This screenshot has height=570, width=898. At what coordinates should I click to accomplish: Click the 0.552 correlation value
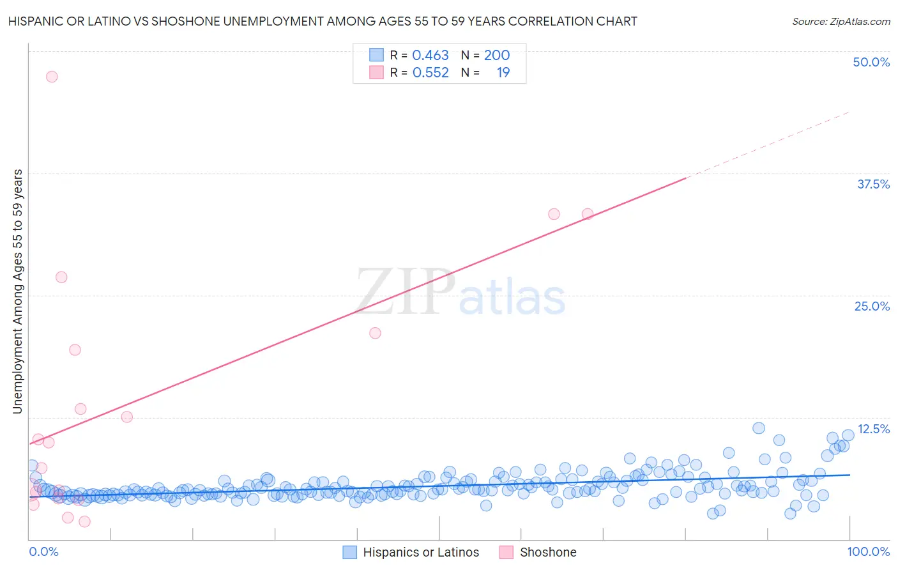click(x=430, y=72)
